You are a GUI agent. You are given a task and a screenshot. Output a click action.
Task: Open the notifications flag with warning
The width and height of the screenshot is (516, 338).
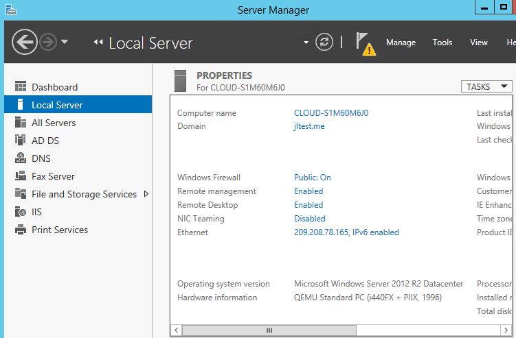[366, 44]
